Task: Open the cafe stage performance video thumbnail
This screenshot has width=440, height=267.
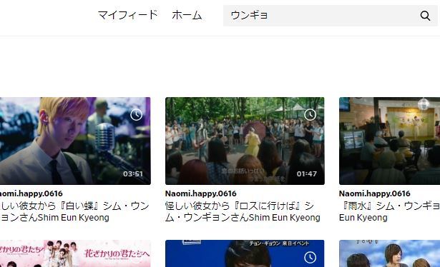Action: point(389,141)
